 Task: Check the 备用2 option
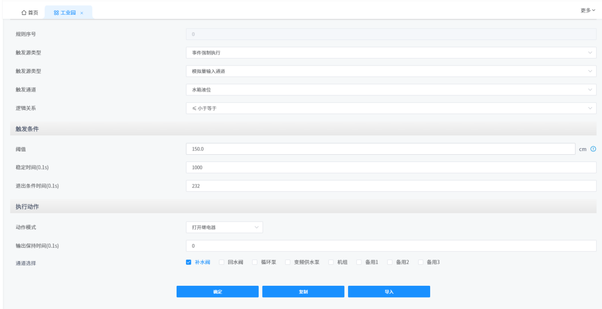(389, 262)
